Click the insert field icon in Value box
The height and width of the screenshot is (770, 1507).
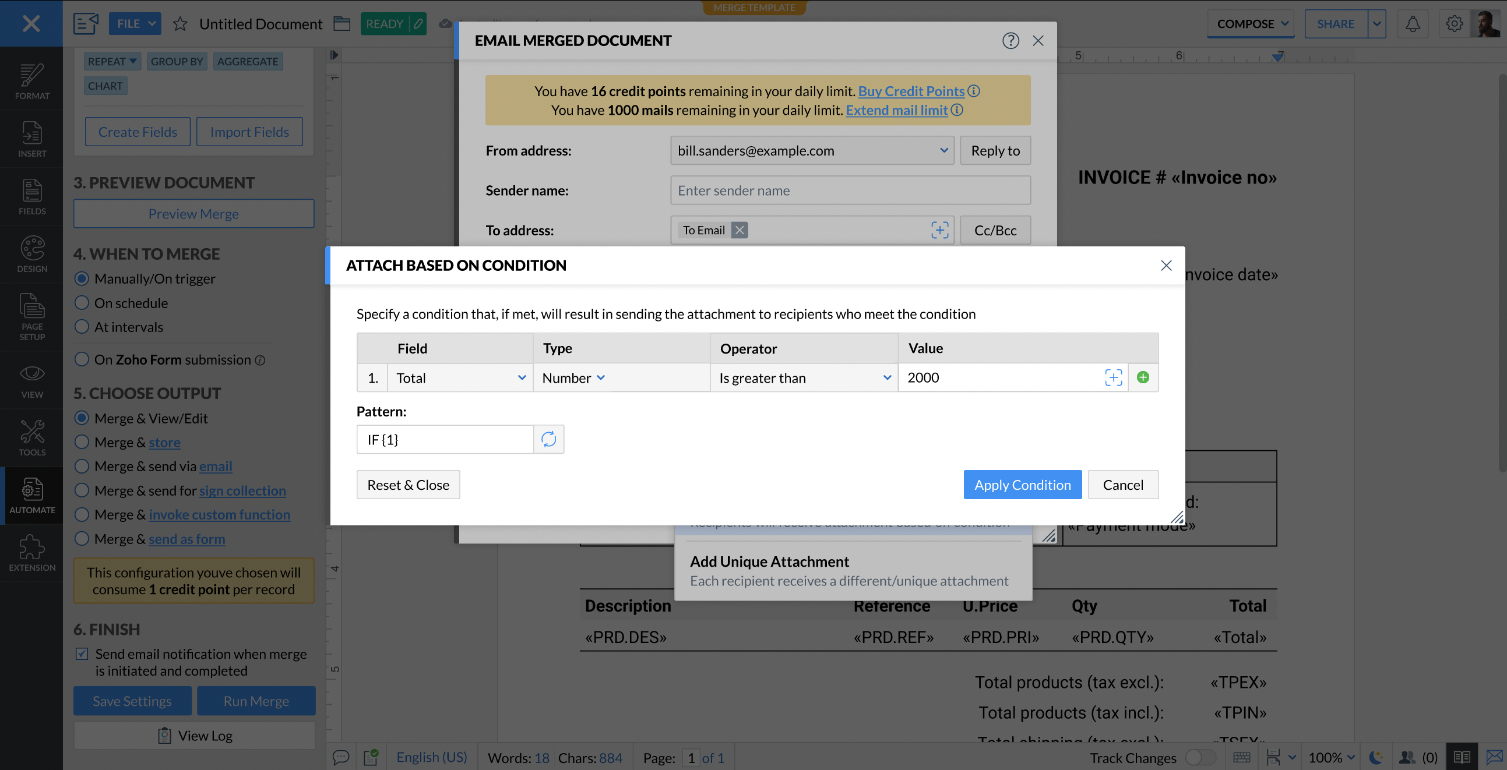[1113, 377]
